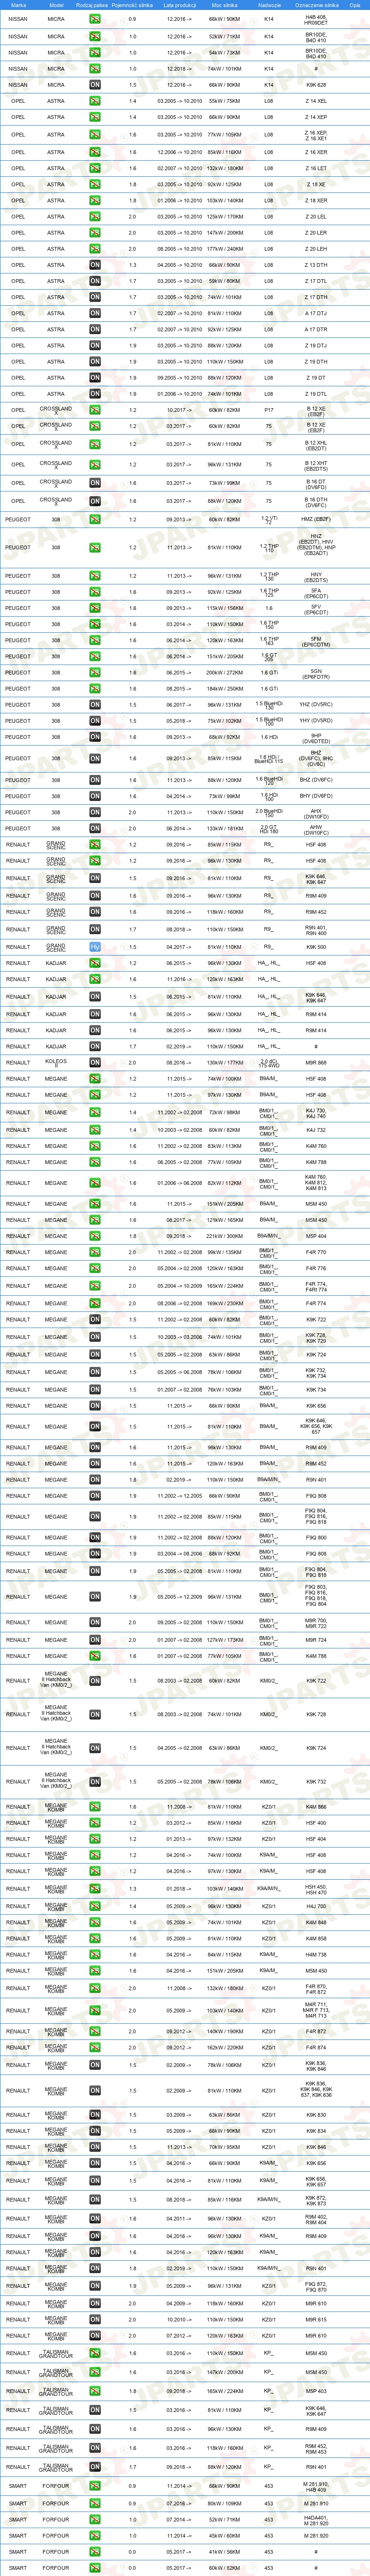Viewport: 370px width, 2576px height.
Task: Click body code P17 in Crossland X row
Action: tap(269, 410)
